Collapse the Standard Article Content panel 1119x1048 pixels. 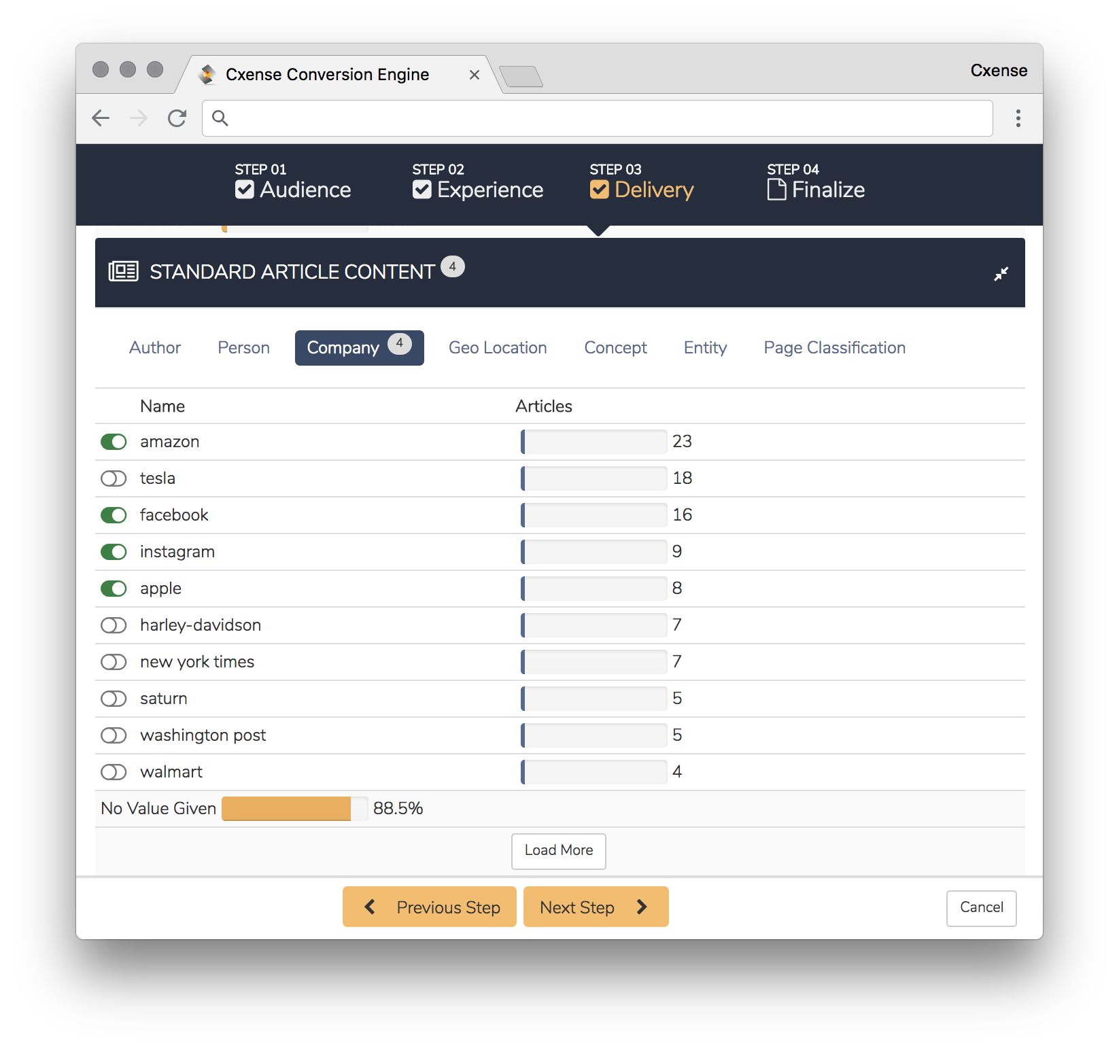coord(1001,274)
